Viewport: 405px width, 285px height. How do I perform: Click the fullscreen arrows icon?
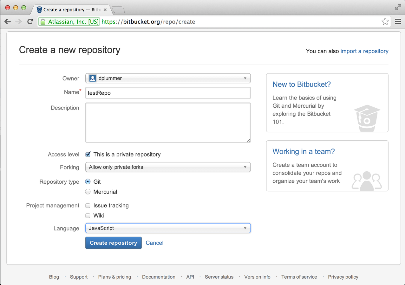(398, 7)
